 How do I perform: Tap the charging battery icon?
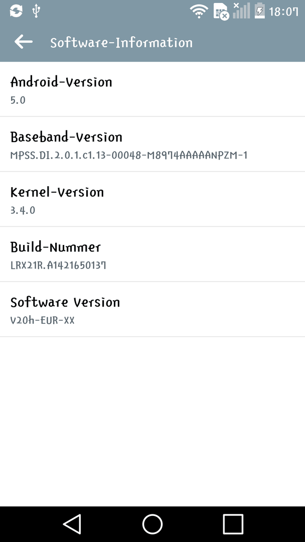259,11
